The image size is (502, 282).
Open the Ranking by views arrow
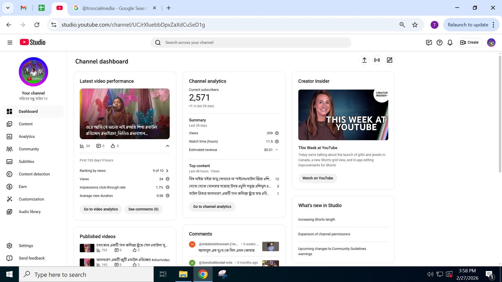pos(167,171)
